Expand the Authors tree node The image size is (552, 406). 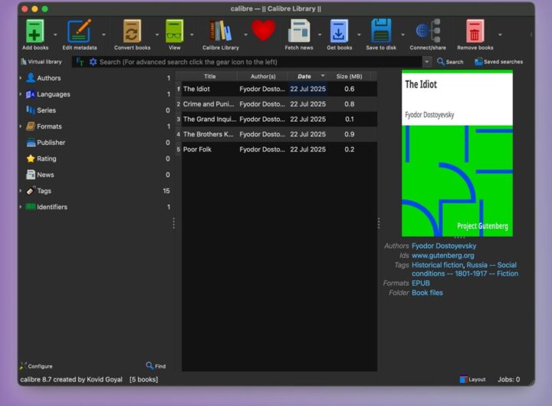[x=21, y=77]
